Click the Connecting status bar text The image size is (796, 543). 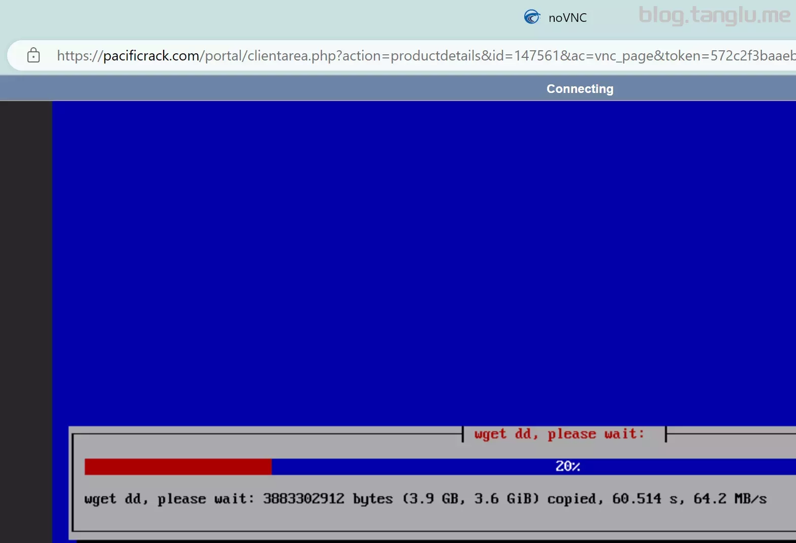[580, 89]
